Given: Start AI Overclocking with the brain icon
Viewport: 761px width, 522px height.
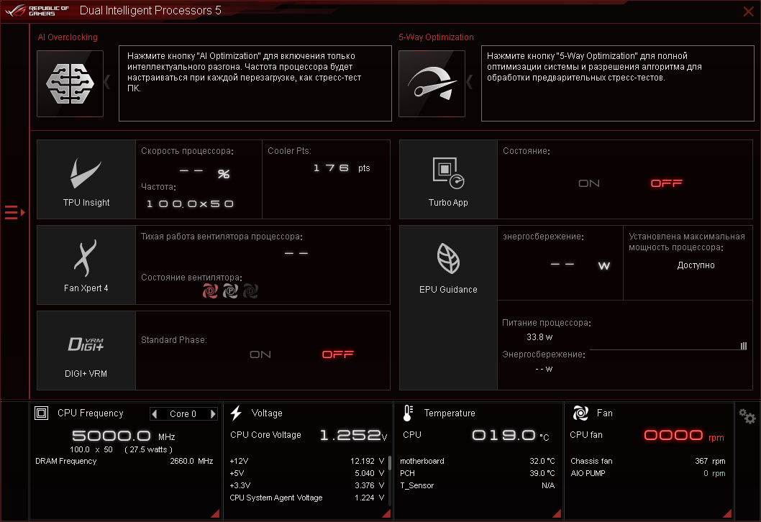Looking at the screenshot, I should pyautogui.click(x=70, y=83).
